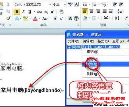This screenshot has height=107, width=129.
Task: Click the Copy icon in clipboard group
Action: point(8,11)
